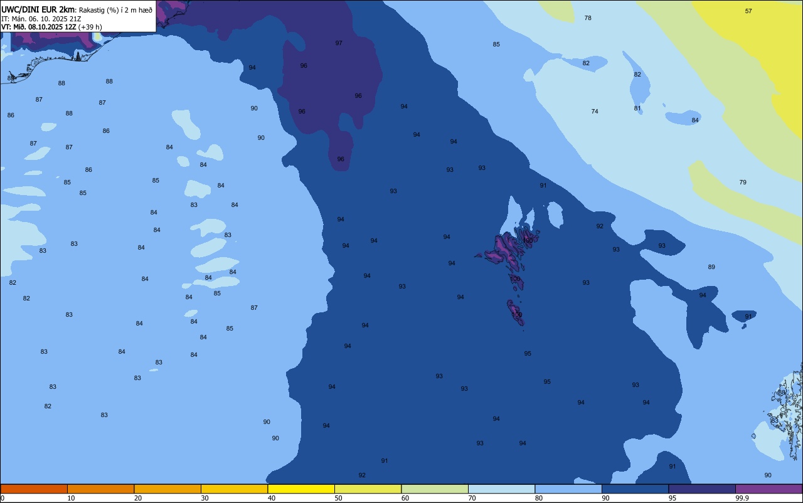Screen dimensions: 803x503
Task: Click the legend tick label '40'
Action: (272, 498)
